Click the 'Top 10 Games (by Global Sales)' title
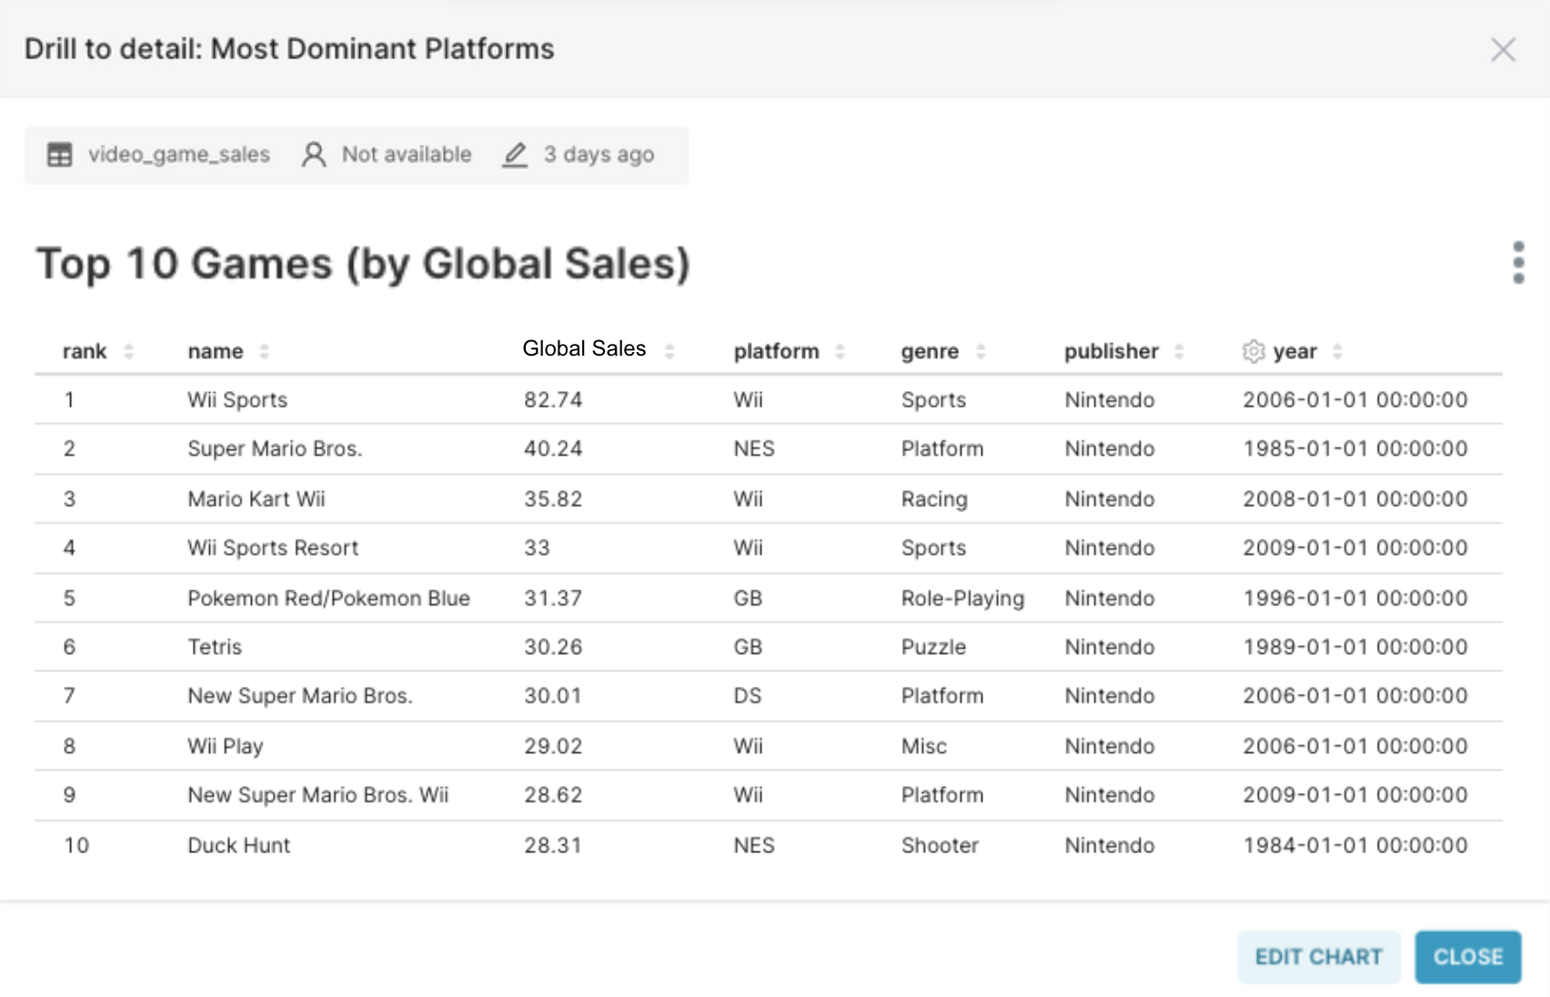Viewport: 1550px width, 997px height. (x=363, y=265)
